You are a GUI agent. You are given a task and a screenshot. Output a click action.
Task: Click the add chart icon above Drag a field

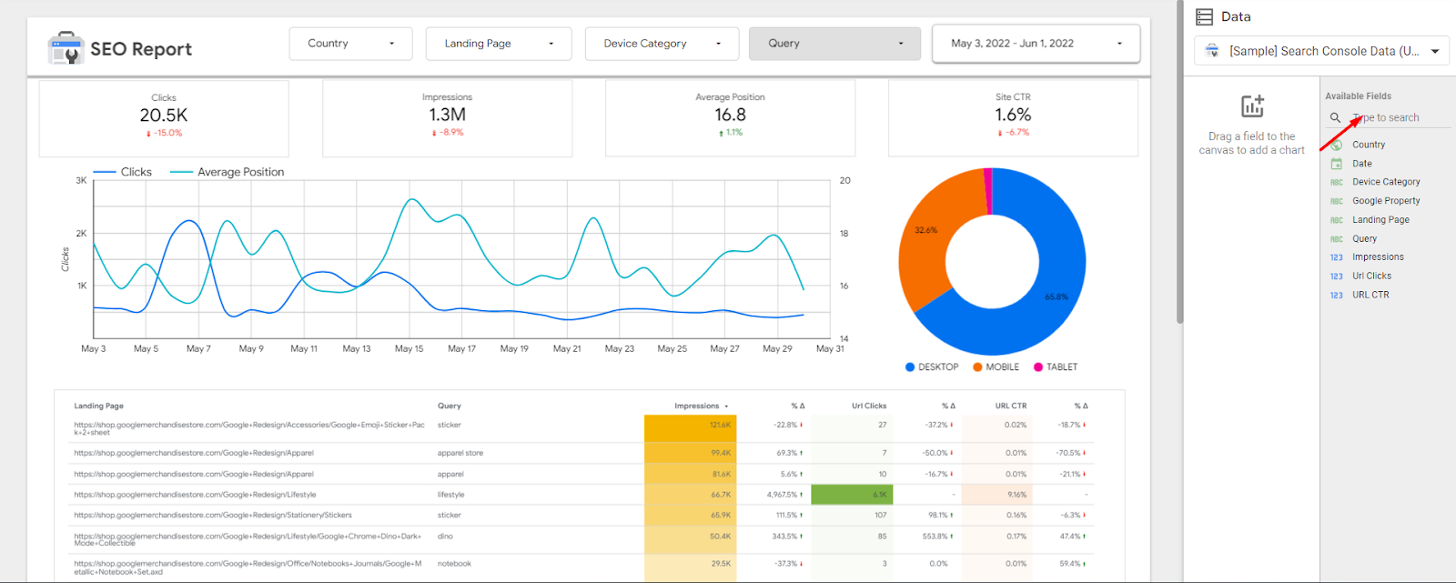point(1252,106)
